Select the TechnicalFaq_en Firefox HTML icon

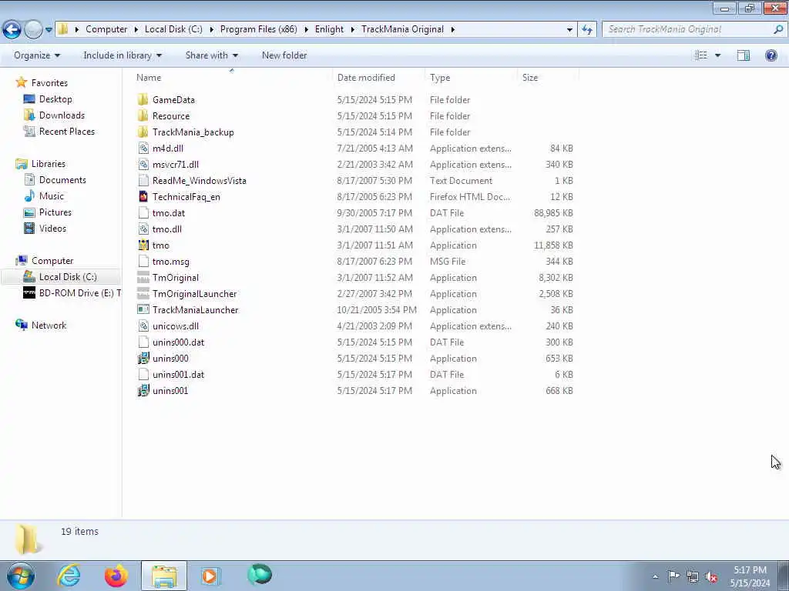143,196
